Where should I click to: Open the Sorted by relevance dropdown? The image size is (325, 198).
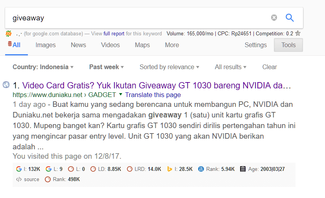[x=169, y=67]
